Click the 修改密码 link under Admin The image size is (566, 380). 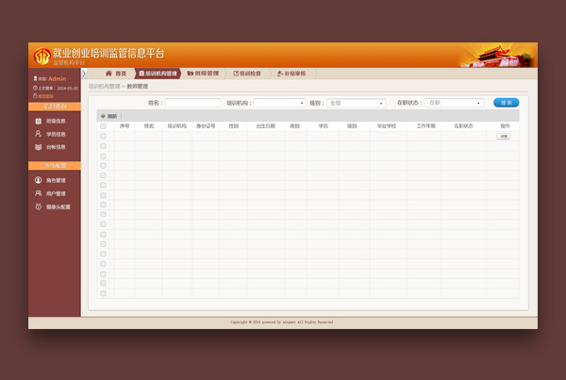pos(45,96)
